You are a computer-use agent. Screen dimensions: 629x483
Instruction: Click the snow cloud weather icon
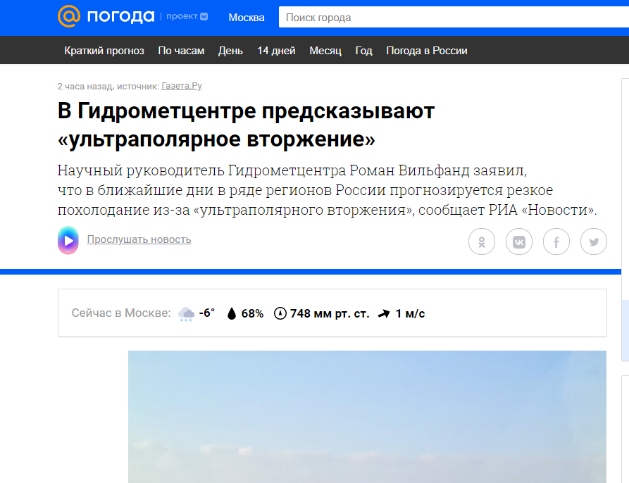[x=186, y=314]
